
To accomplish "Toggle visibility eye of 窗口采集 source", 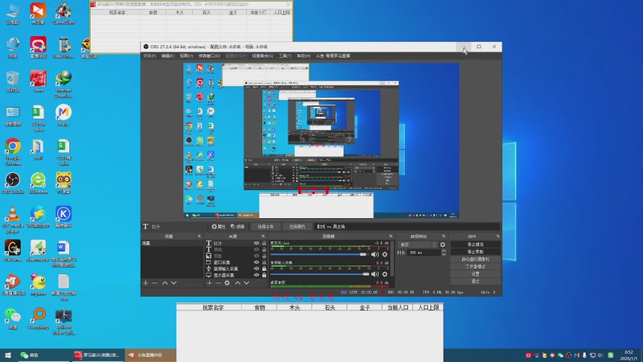I will click(x=256, y=262).
